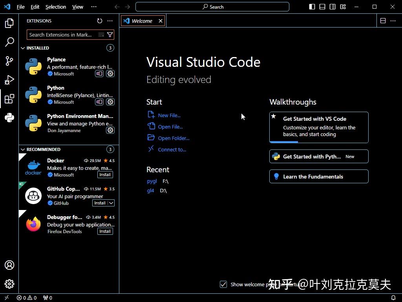Screen dimensions: 402x302
Task: Clear extensions search results icon
Action: (101, 35)
